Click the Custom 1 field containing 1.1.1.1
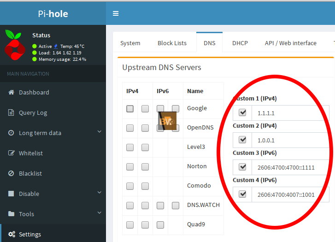 tap(291, 113)
